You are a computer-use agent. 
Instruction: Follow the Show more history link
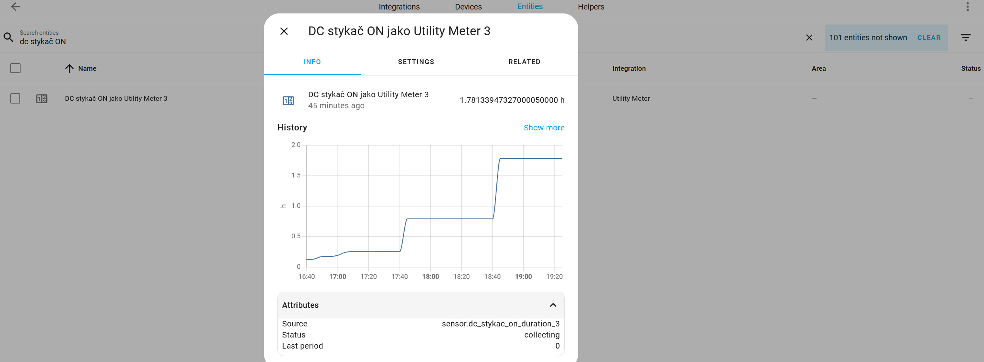544,128
